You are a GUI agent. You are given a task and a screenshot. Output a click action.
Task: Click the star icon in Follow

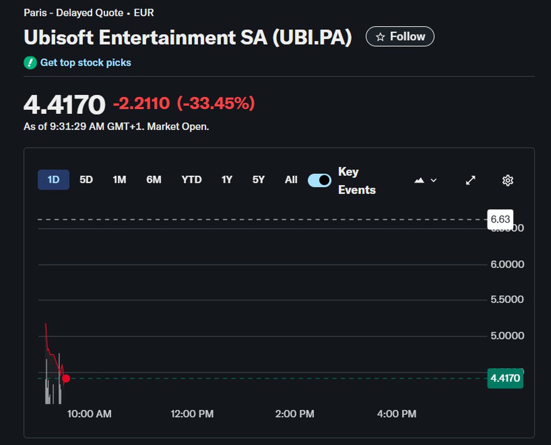click(380, 37)
